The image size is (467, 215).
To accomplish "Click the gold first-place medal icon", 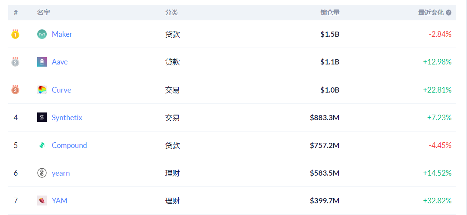I will click(x=15, y=34).
